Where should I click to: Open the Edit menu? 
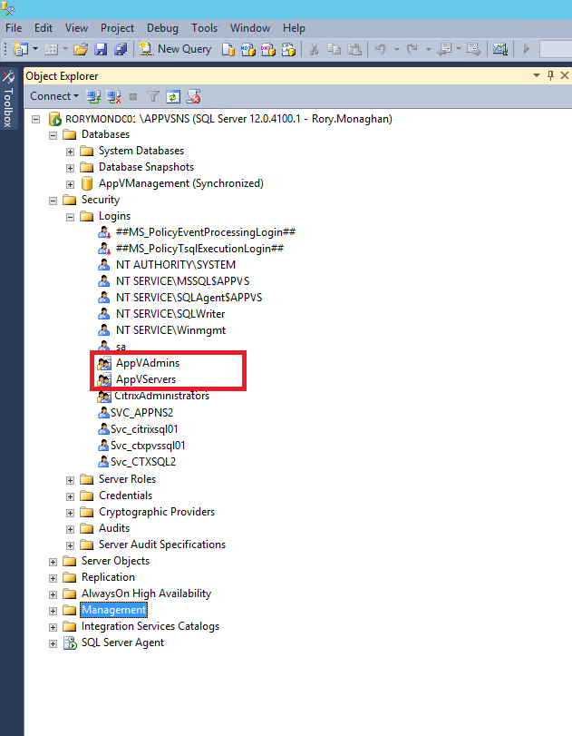[x=44, y=28]
